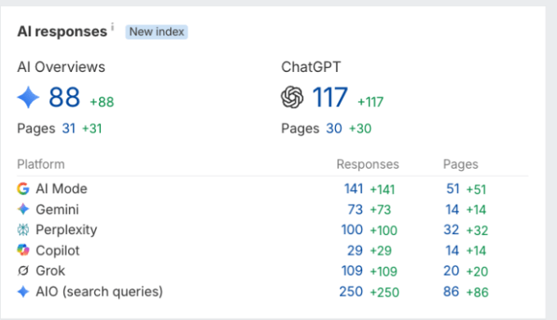
Task: Click the Gemini star icon
Action: pyautogui.click(x=23, y=210)
